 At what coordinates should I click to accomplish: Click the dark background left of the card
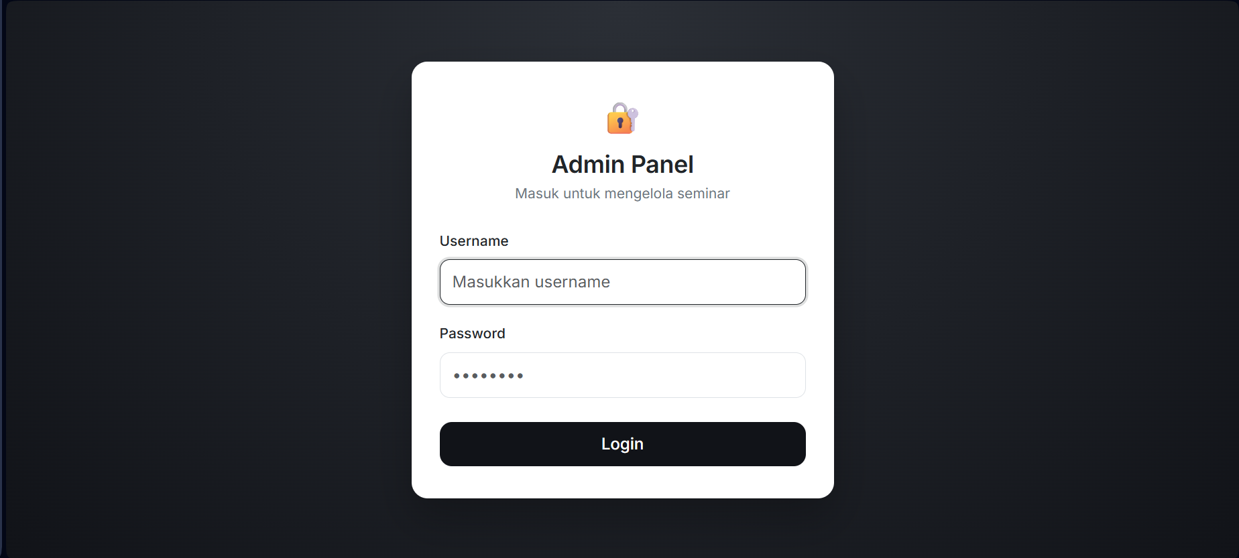coord(201,281)
